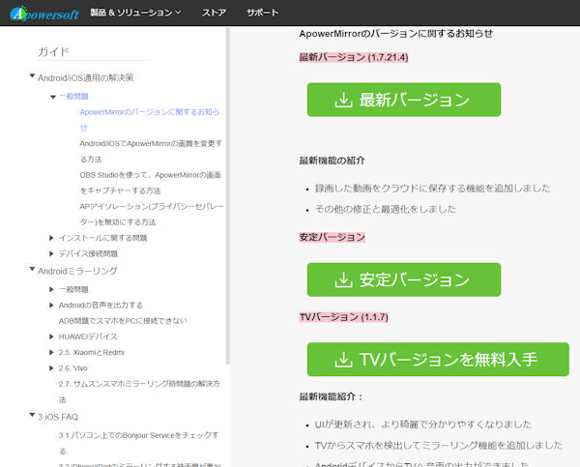Open OBS Studioを使ってキャプチャーする方法 link
The height and width of the screenshot is (467, 580).
(150, 183)
